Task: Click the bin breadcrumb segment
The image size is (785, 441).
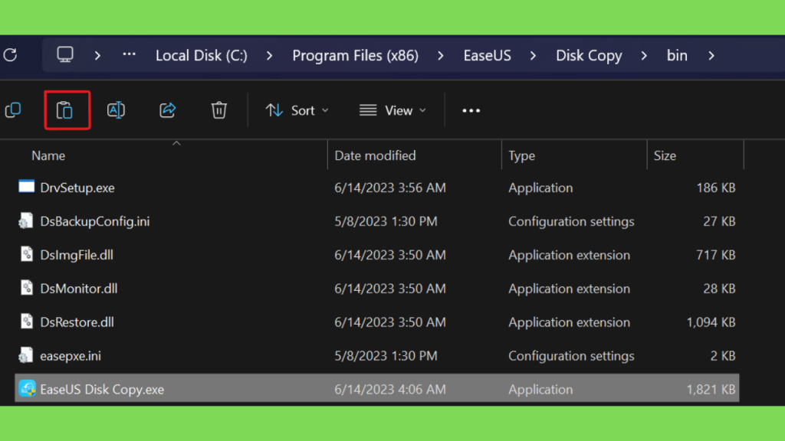Action: coord(677,55)
